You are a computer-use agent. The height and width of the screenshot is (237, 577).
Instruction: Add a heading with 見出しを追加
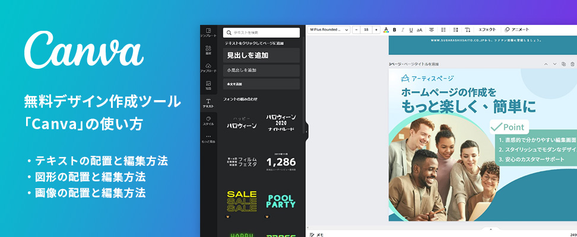261,56
